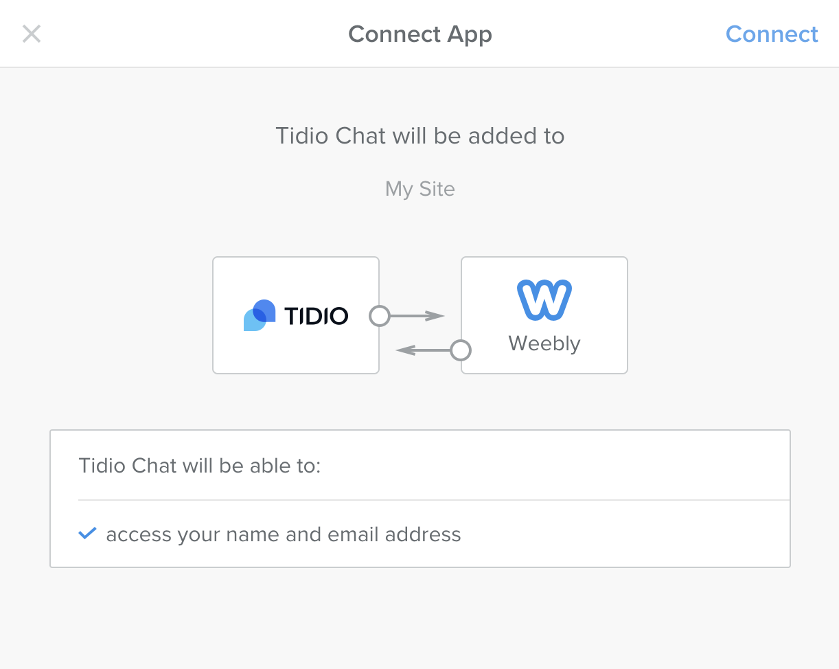The width and height of the screenshot is (839, 669).
Task: Click the permissions list box
Action: [420, 499]
